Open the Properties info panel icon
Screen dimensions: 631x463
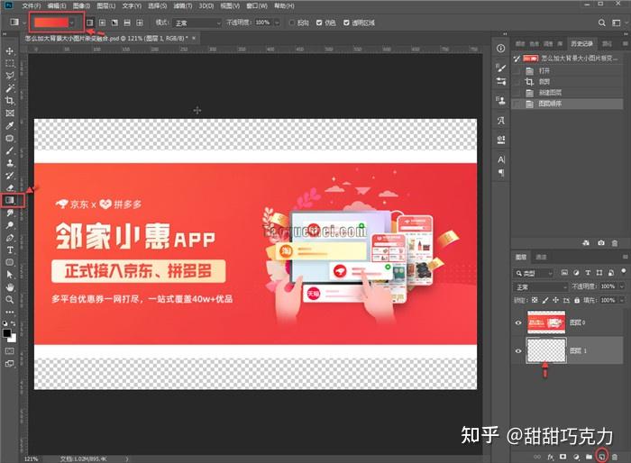(500, 49)
